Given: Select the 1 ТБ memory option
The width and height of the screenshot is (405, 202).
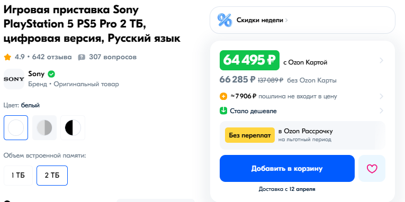Looking at the screenshot, I should (x=18, y=176).
